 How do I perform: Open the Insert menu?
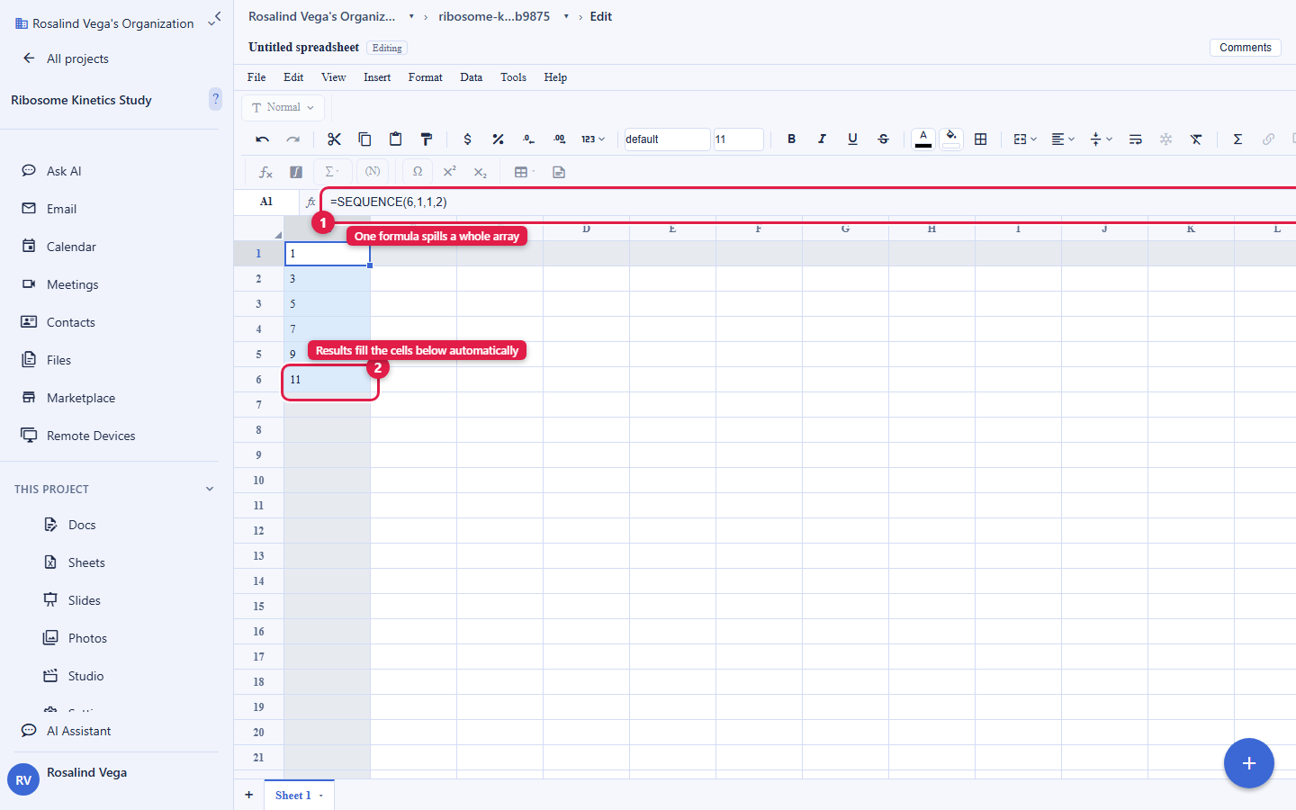pos(377,77)
